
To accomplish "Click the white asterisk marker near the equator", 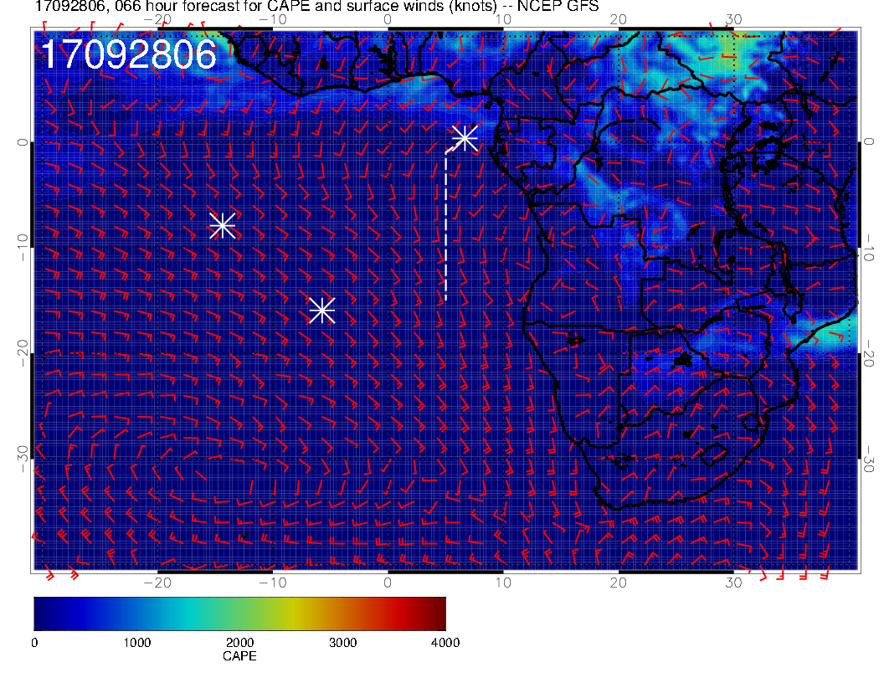I will click(465, 137).
